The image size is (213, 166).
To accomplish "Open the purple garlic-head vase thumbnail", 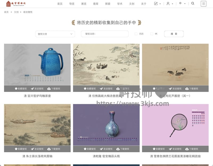I will [106, 125].
